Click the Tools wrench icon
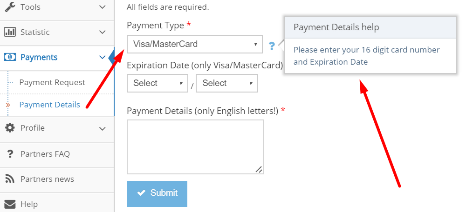Image resolution: width=473 pixels, height=212 pixels. tap(10, 7)
